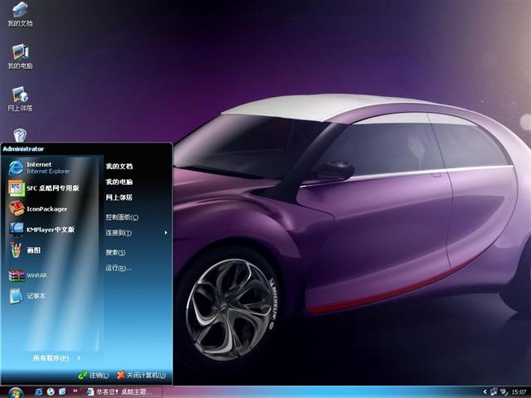The width and height of the screenshot is (531, 398).
Task: Select 网上邻居 desktop icon
Action: coord(20,99)
